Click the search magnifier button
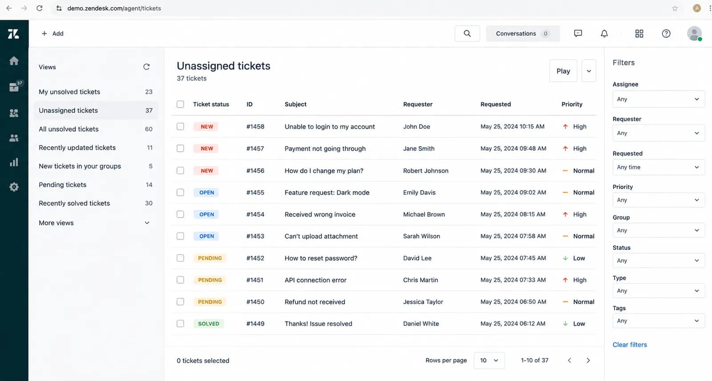Image resolution: width=712 pixels, height=381 pixels. click(x=467, y=33)
